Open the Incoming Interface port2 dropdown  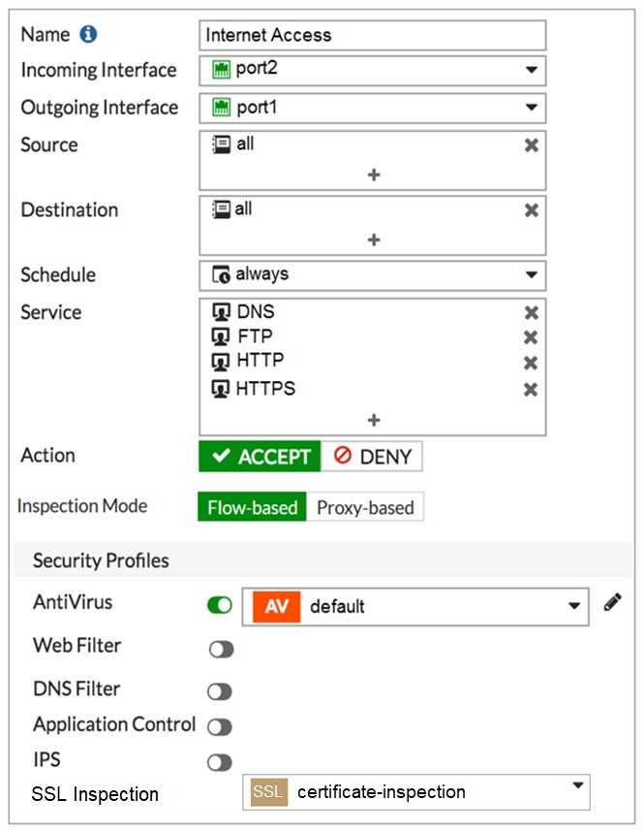point(373,71)
